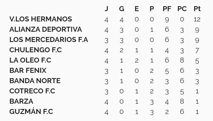Select the G column header
This screenshot has width=213, height=121.
point(122,9)
